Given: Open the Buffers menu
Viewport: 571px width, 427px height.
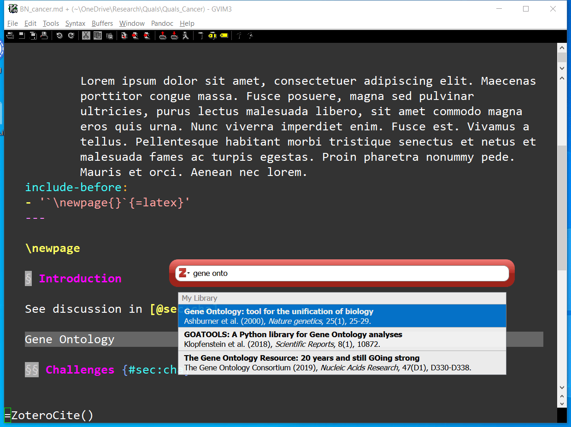Looking at the screenshot, I should (102, 23).
